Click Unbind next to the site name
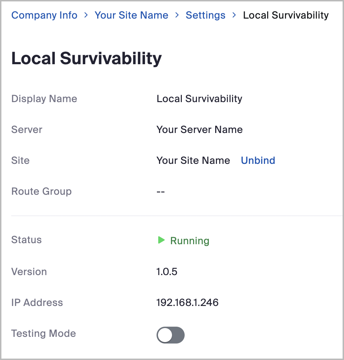Screen dimensions: 344x360 [x=258, y=160]
